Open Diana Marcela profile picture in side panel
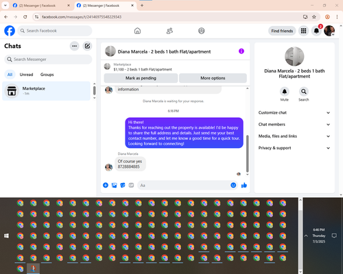 tap(294, 56)
